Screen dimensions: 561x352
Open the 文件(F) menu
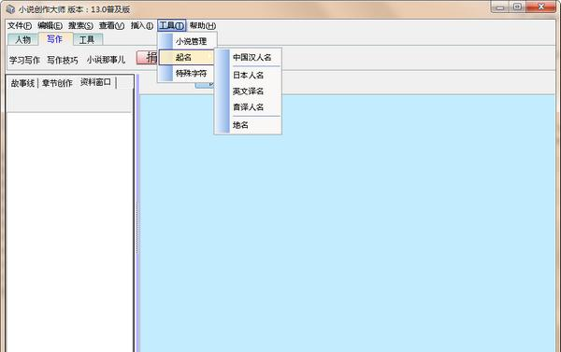[x=20, y=26]
